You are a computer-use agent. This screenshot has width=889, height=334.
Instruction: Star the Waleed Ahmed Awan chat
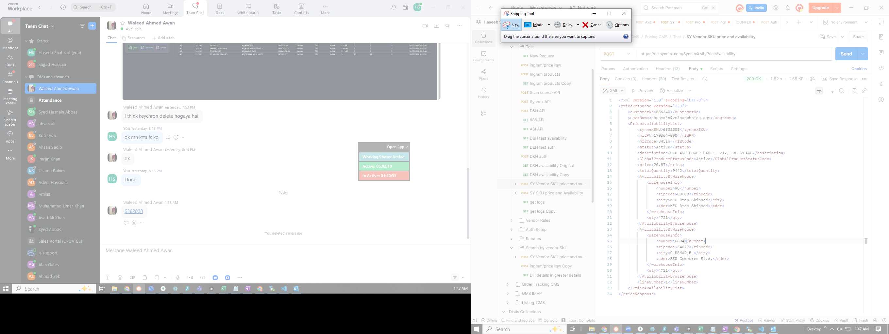123,23
